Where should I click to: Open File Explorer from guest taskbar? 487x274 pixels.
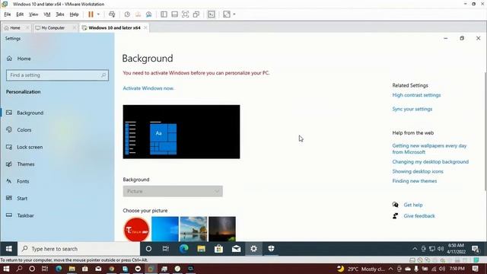201,249
